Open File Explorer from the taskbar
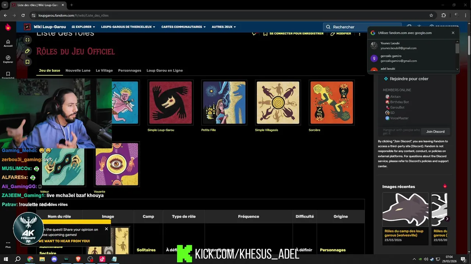471x264 pixels. [x=42, y=259]
